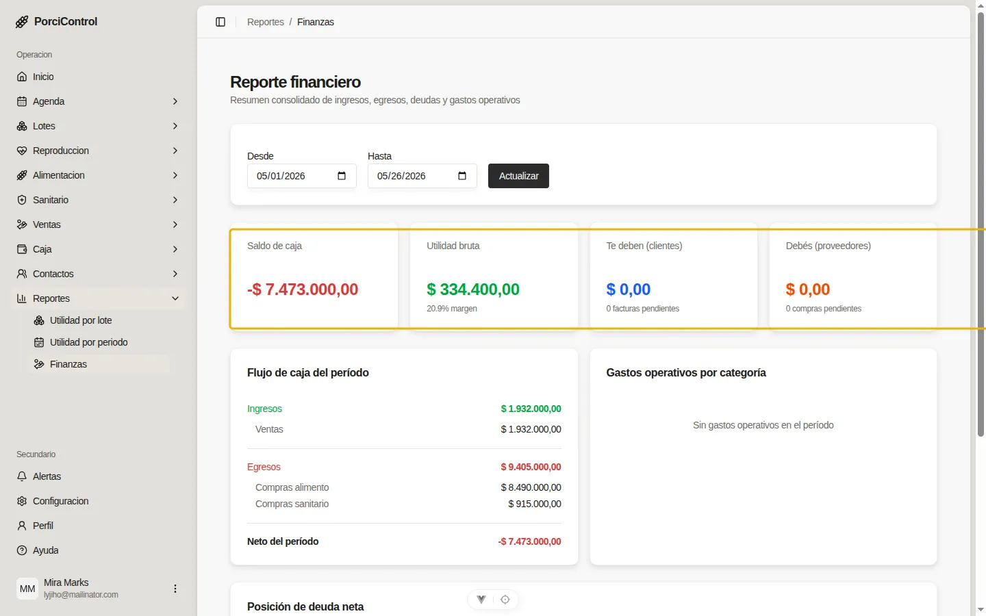Viewport: 986px width, 616px height.
Task: Click the Sanitario shield icon
Action: (22, 200)
